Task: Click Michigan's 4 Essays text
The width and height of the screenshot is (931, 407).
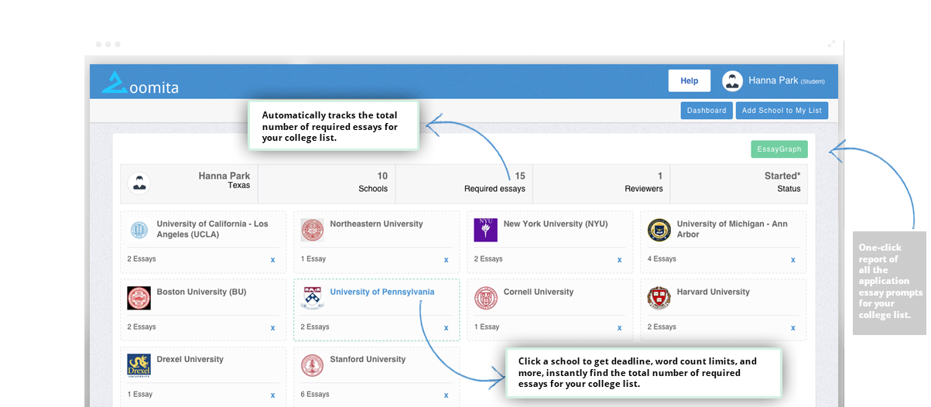Action: pyautogui.click(x=662, y=259)
